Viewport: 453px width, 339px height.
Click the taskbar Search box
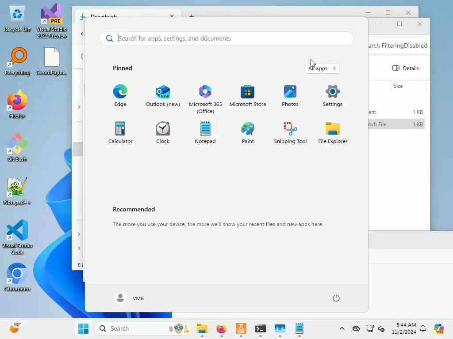(143, 328)
